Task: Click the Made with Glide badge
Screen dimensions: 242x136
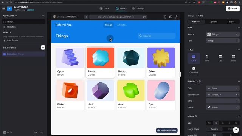Action: pyautogui.click(x=167, y=130)
